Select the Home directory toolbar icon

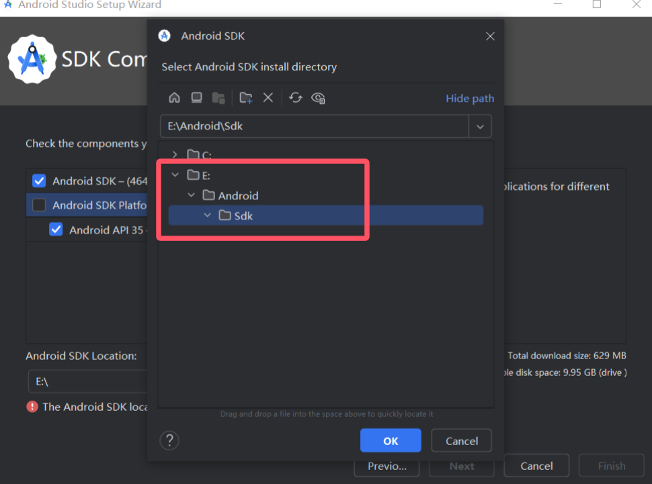click(x=174, y=97)
